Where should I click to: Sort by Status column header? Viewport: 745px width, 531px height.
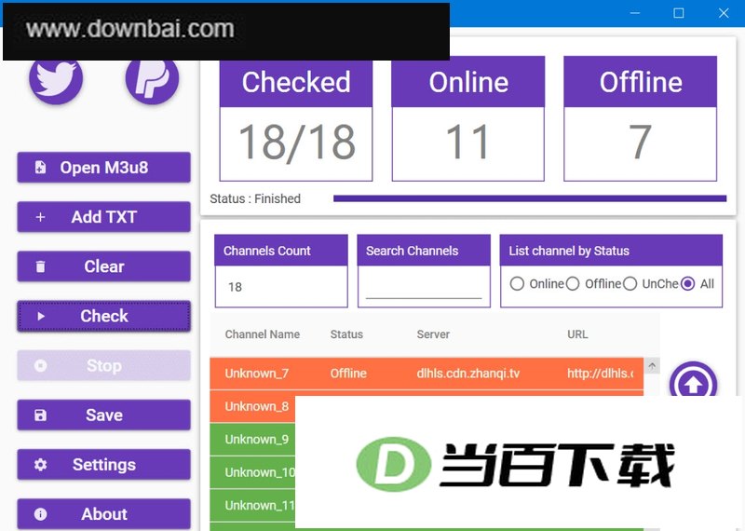click(346, 334)
